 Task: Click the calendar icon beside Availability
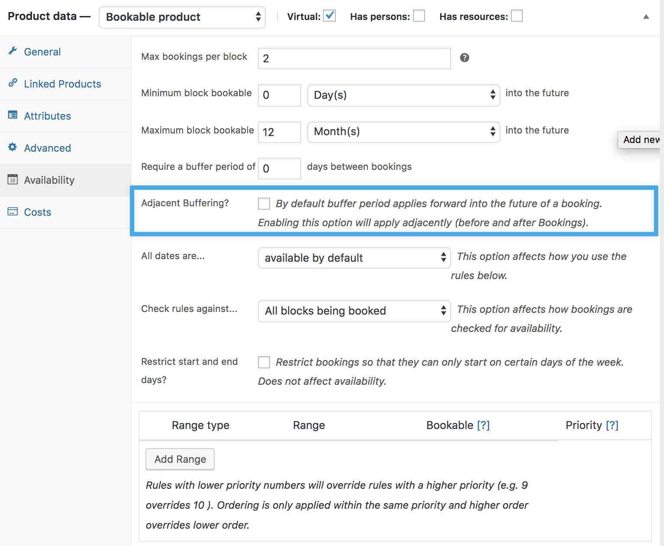[x=13, y=179]
